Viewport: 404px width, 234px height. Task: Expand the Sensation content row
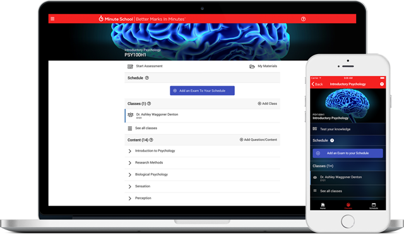point(202,186)
